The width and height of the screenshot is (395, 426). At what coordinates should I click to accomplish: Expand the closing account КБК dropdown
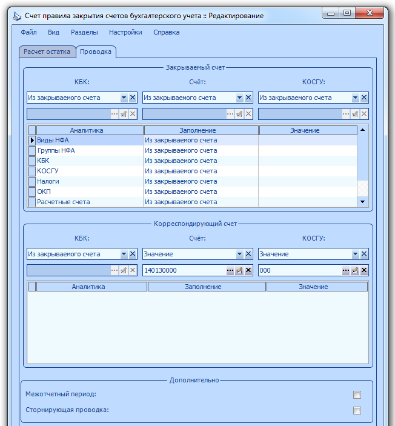pos(124,98)
